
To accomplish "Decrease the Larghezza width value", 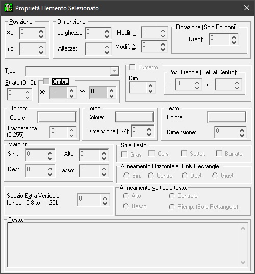I will (x=107, y=37).
